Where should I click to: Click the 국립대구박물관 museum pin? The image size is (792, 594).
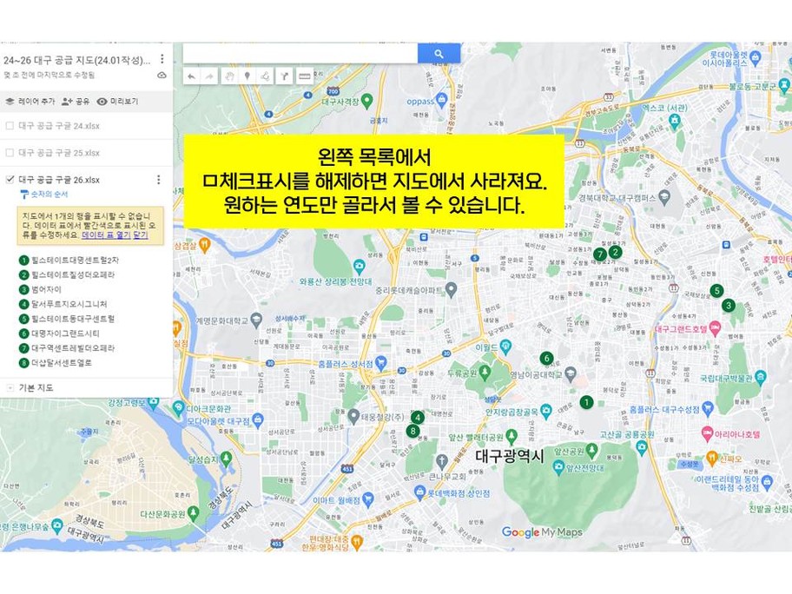tap(761, 377)
